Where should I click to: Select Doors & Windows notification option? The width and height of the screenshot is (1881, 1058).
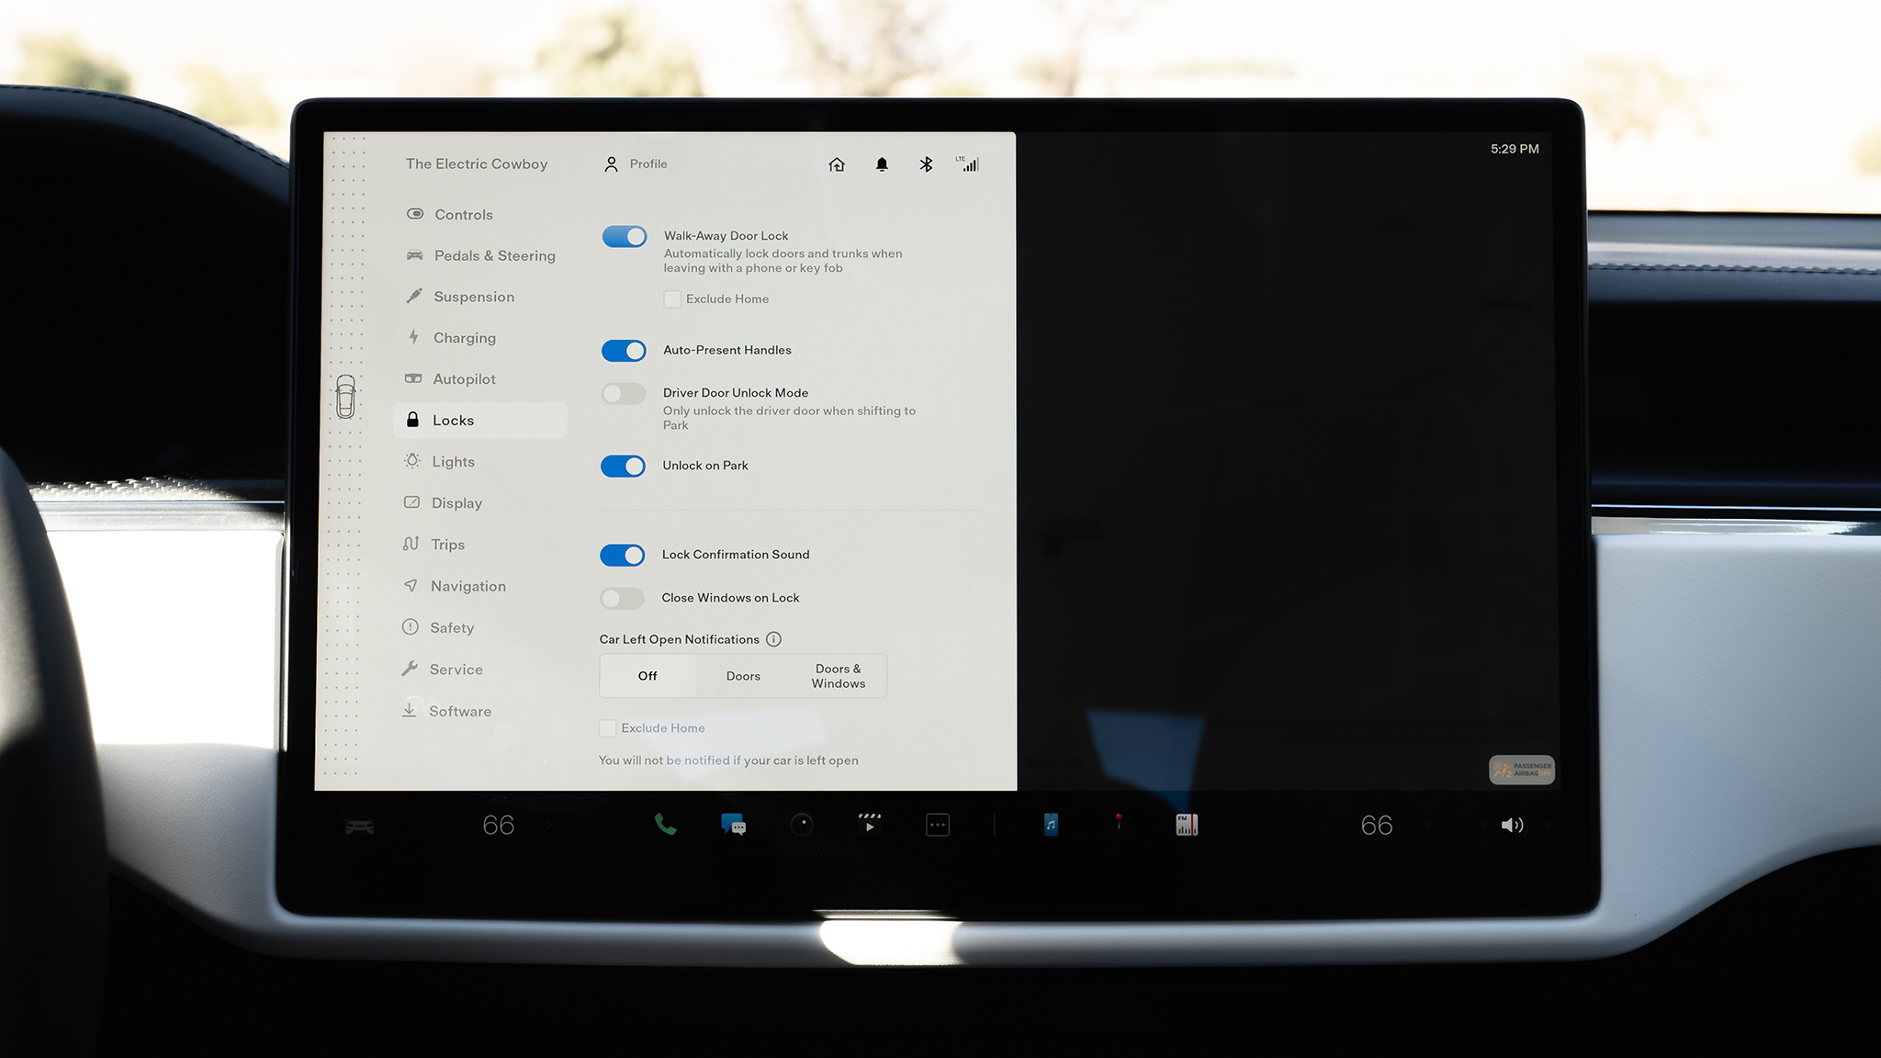point(838,676)
